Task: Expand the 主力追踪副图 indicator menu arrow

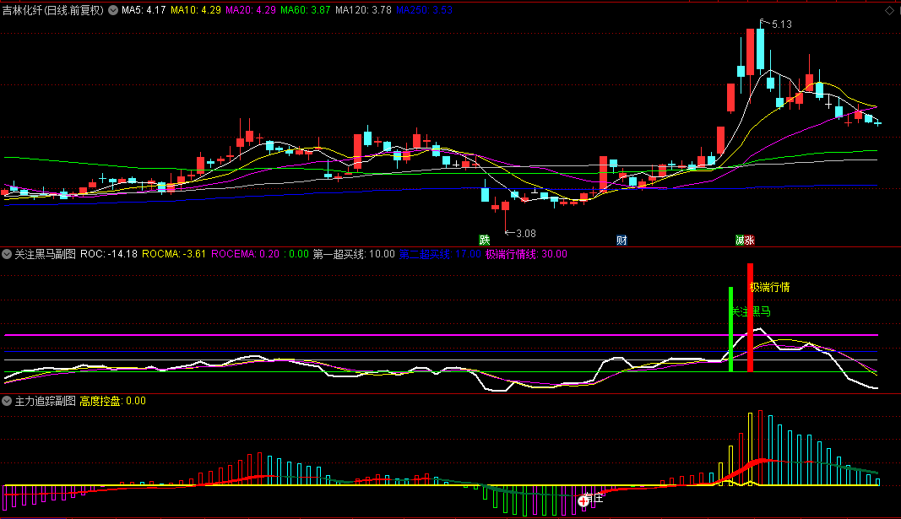Action: [x=8, y=402]
